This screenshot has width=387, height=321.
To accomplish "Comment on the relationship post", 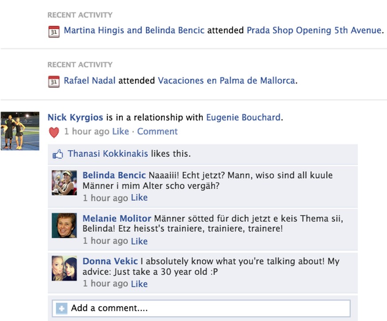I will 157,131.
